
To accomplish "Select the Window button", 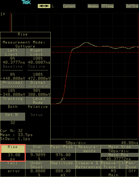I will click(x=93, y=6).
